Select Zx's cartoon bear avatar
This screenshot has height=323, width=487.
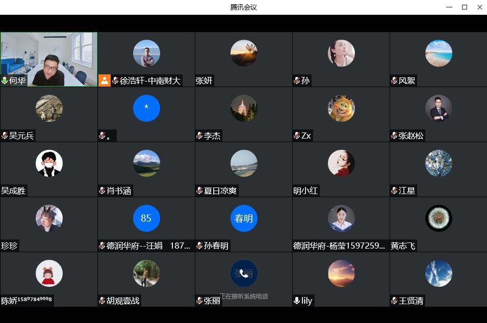coord(341,108)
